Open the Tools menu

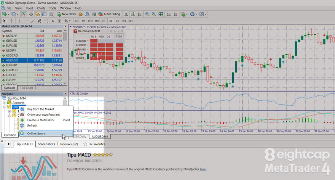[53, 8]
